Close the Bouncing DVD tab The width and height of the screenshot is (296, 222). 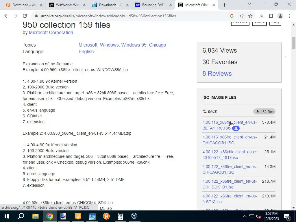click(x=171, y=5)
